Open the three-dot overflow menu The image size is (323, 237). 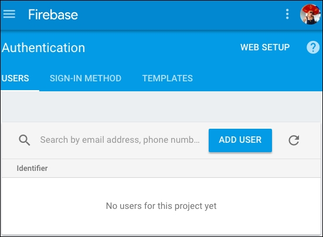[287, 14]
